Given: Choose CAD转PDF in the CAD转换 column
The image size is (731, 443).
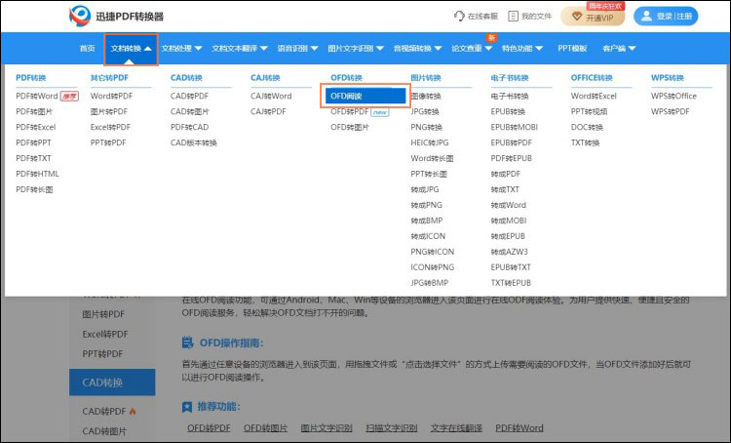Looking at the screenshot, I should (x=189, y=97).
